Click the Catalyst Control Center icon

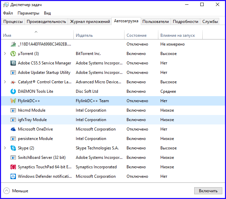13,82
